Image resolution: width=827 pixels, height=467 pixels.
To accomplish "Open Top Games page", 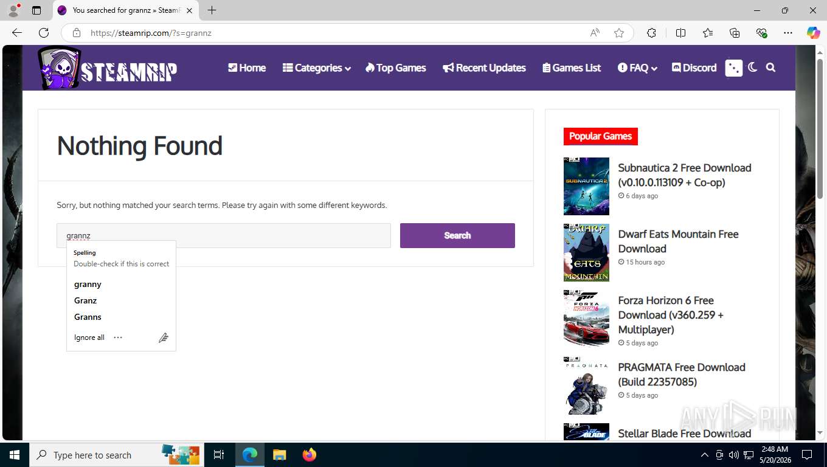I will pyautogui.click(x=396, y=67).
